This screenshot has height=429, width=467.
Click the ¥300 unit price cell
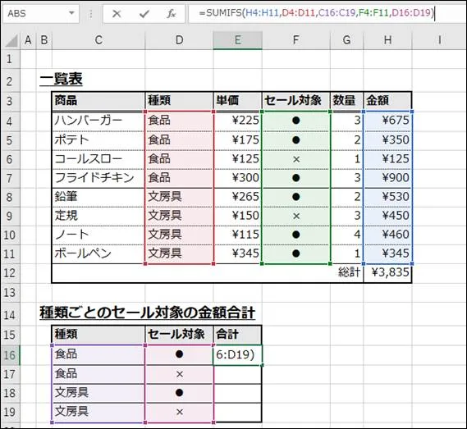pyautogui.click(x=238, y=178)
